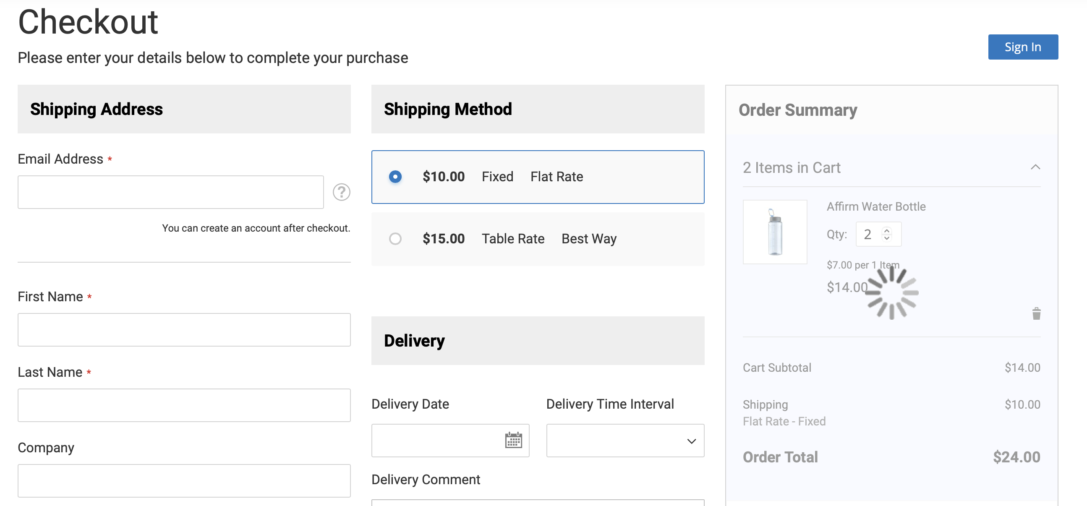The height and width of the screenshot is (506, 1087).
Task: Click the Affirm Water Bottle product name
Action: [x=875, y=206]
